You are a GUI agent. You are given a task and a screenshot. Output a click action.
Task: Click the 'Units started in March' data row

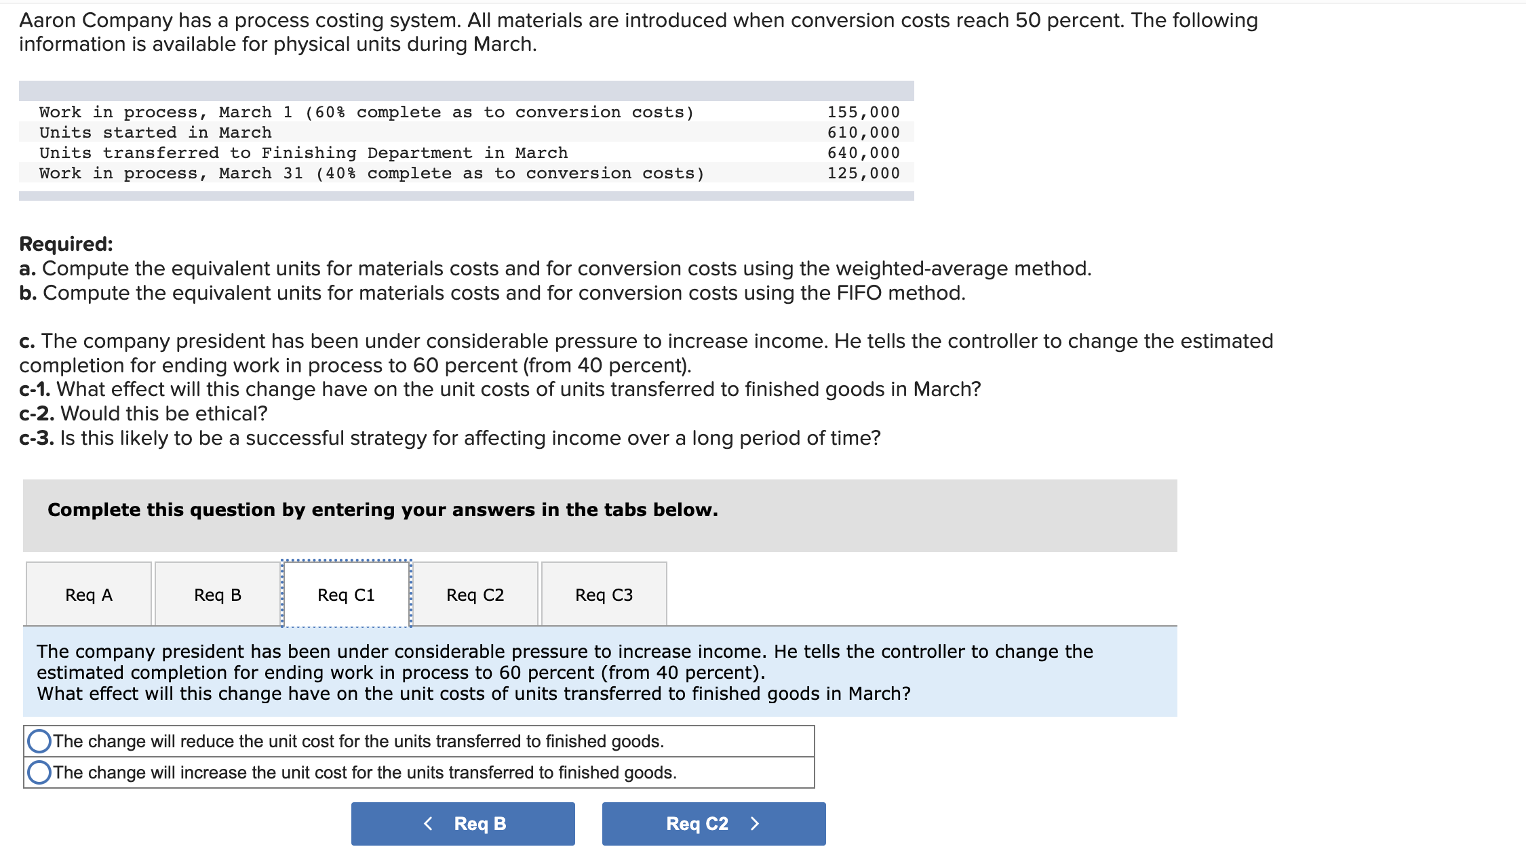(155, 132)
